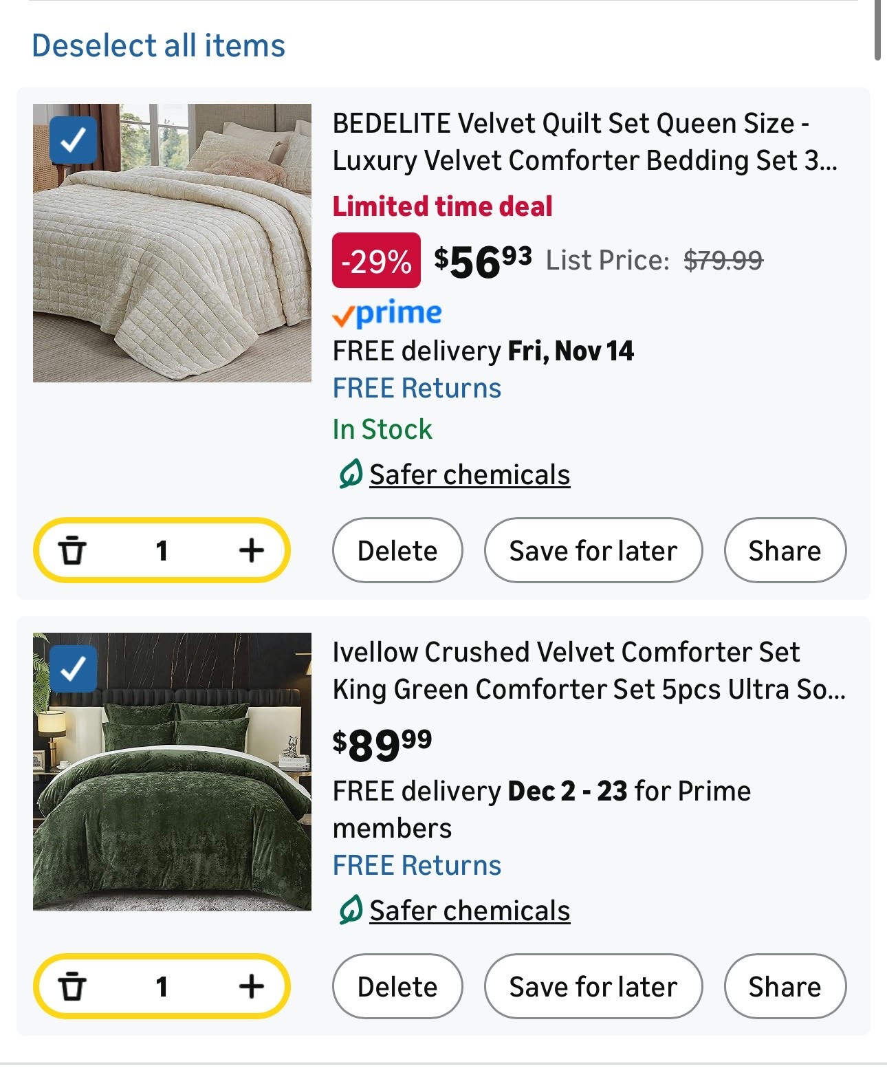Image resolution: width=887 pixels, height=1077 pixels.
Task: Increase Ivellow comforter quantity with plus icon
Action: 251,986
